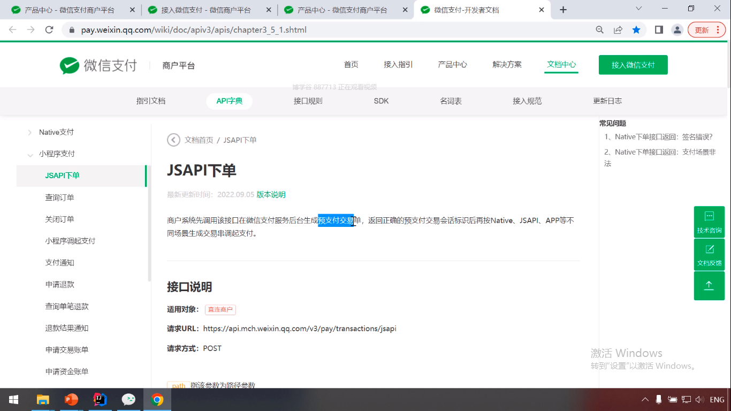Click the ENG input language indicator
This screenshot has height=411, width=731.
click(717, 400)
